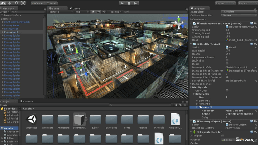Open Destroy Object script gear menu
Screen dimensions: 258x145
pyautogui.click(x=255, y=121)
